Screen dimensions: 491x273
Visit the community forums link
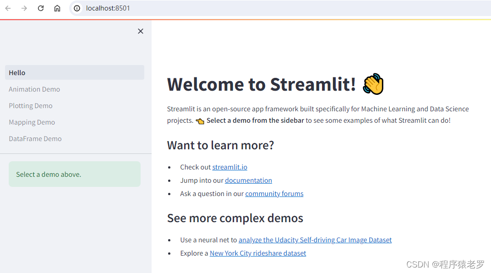click(x=274, y=193)
